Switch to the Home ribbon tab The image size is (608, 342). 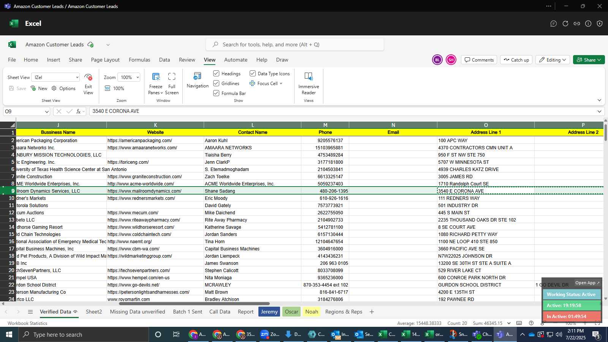31,60
